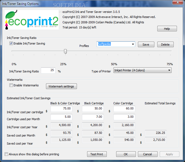The width and height of the screenshot is (185, 162).
Task: Edit Black Cartridge cost 50.00 field
Action: point(93,109)
